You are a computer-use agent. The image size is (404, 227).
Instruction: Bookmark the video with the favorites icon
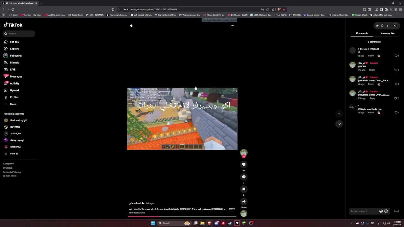coord(244,189)
